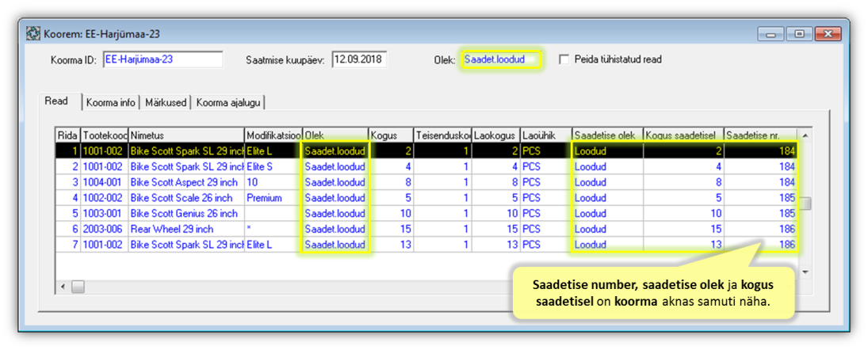Click the Kogus column header
The width and height of the screenshot is (868, 350).
click(x=391, y=135)
